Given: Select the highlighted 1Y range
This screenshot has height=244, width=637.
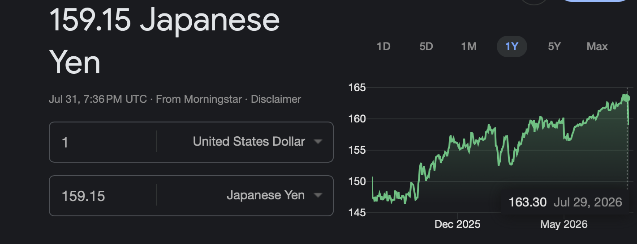Looking at the screenshot, I should point(512,46).
